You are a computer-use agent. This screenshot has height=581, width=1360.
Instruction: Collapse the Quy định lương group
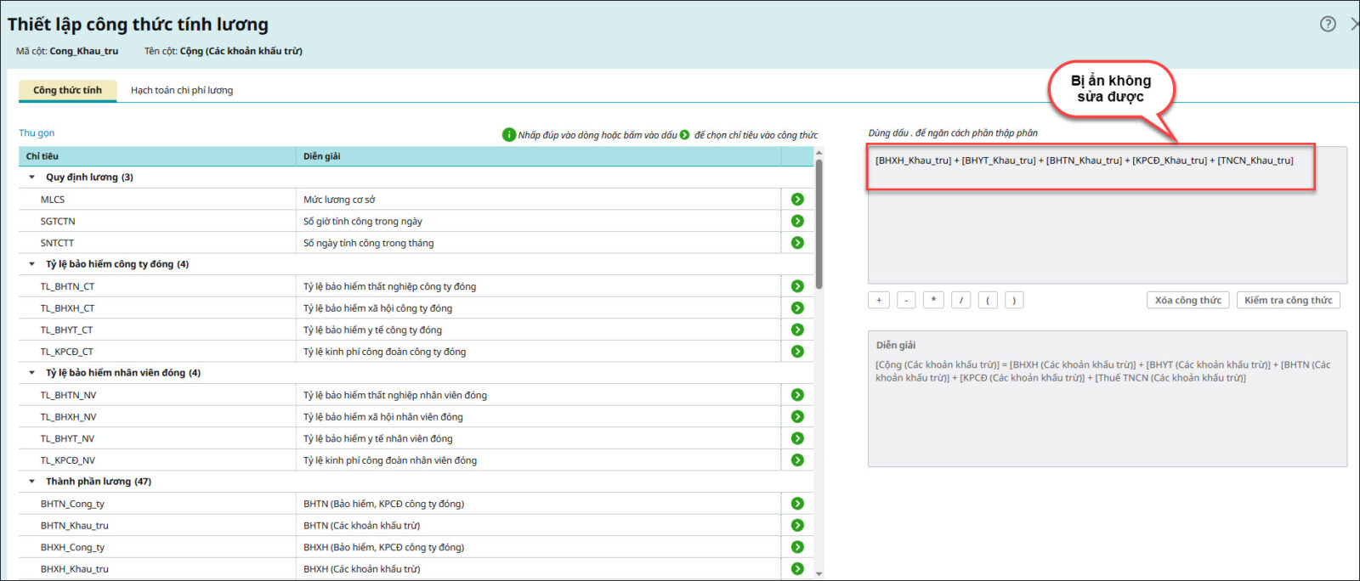[x=32, y=178]
